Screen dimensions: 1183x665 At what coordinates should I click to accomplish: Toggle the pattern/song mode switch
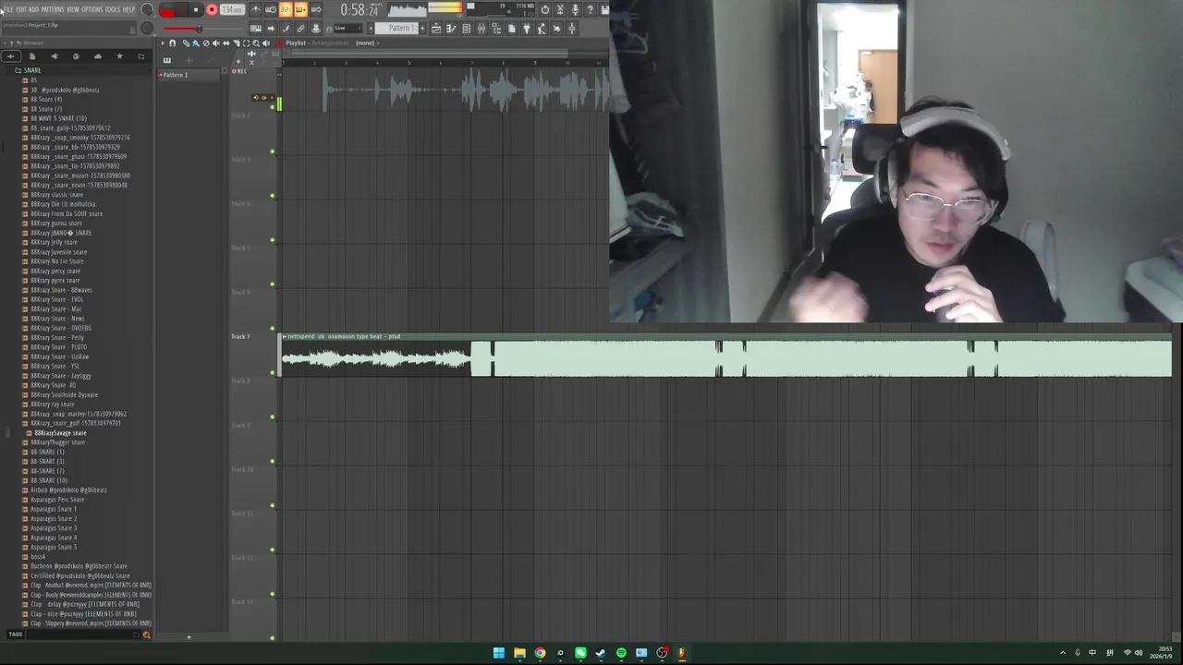[x=166, y=10]
